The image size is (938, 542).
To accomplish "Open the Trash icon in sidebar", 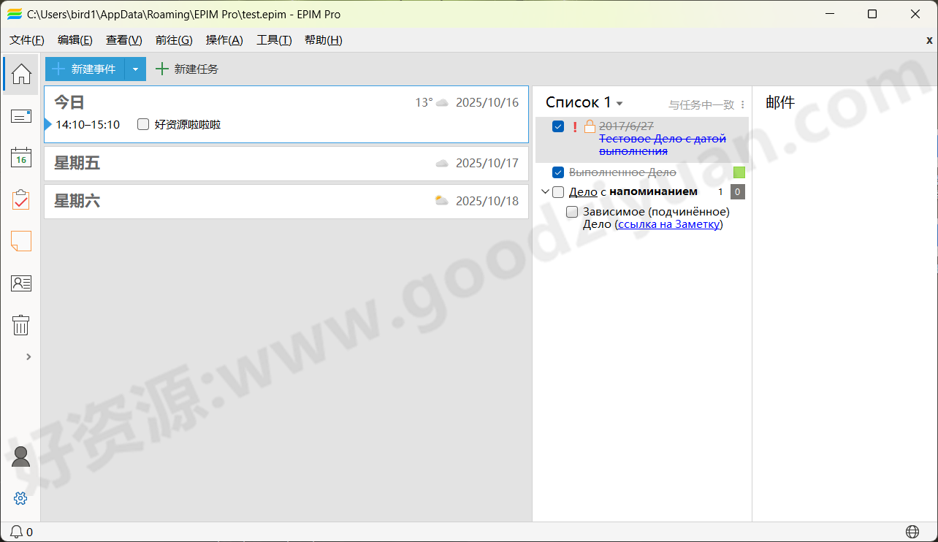I will [20, 324].
